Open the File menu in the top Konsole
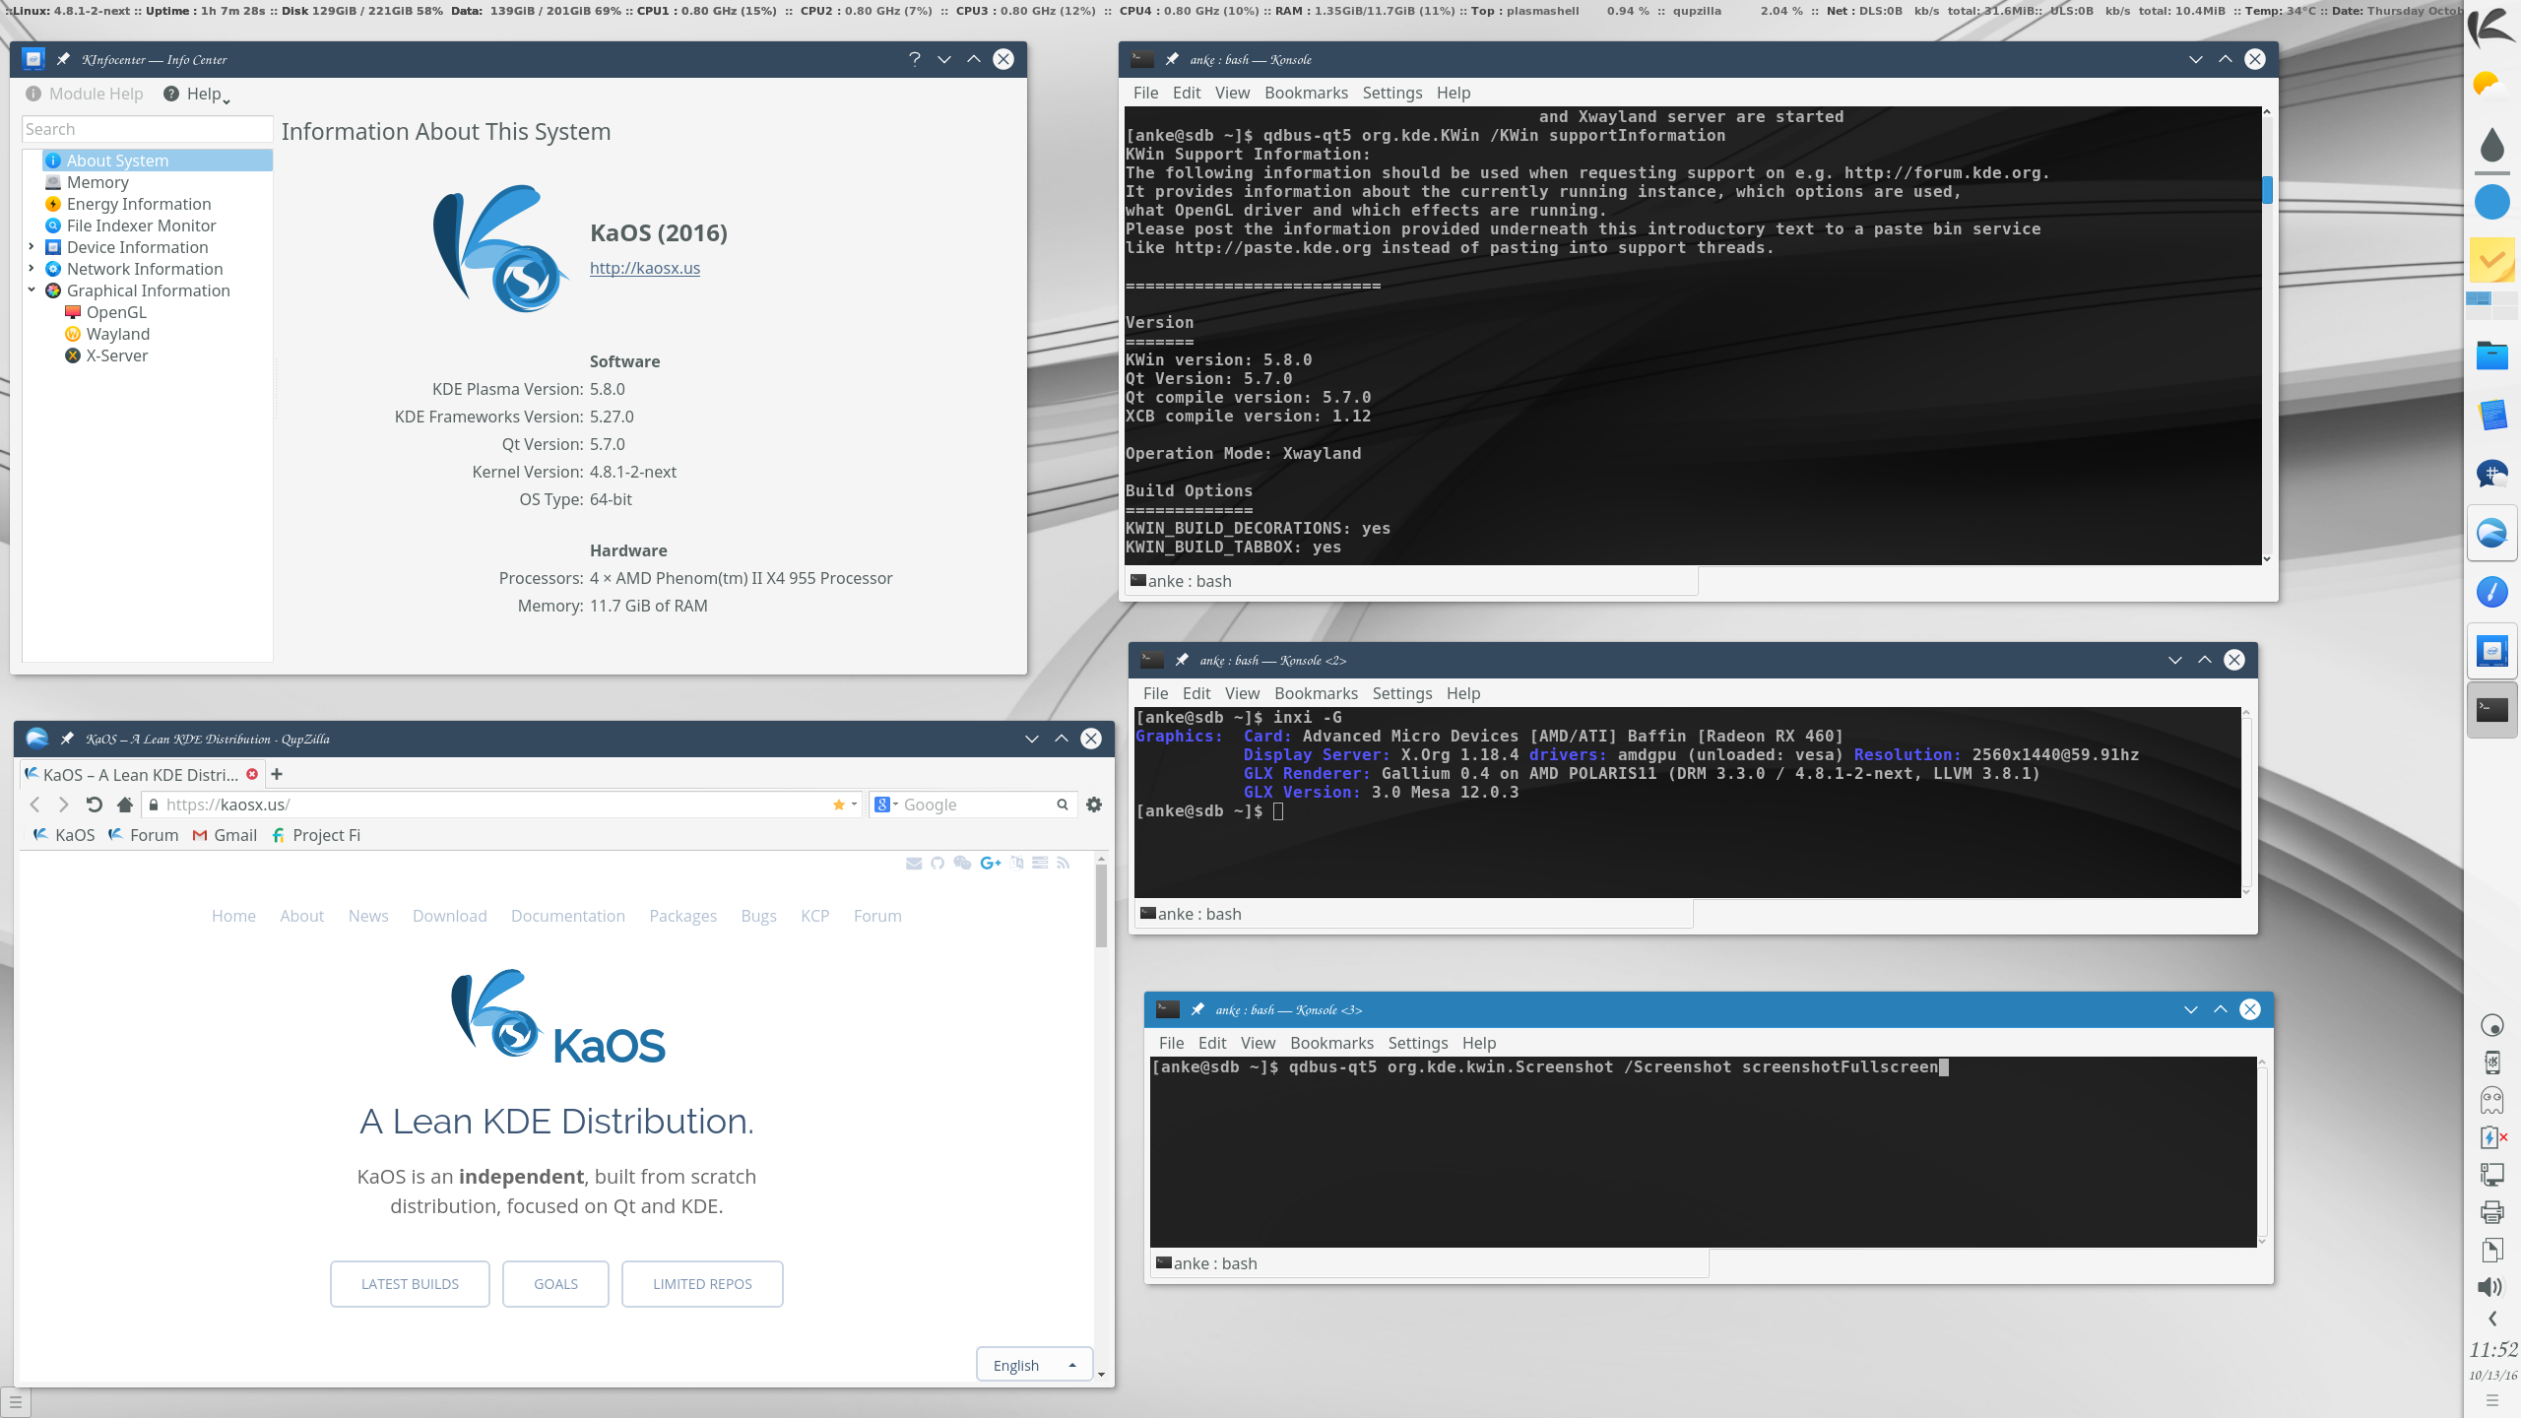 click(x=1145, y=93)
